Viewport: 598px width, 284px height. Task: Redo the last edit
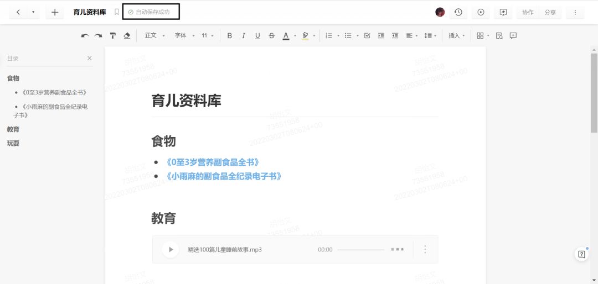tap(99, 35)
